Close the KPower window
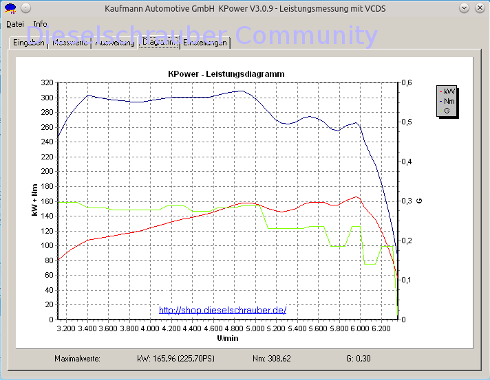490x380 pixels. (x=480, y=8)
